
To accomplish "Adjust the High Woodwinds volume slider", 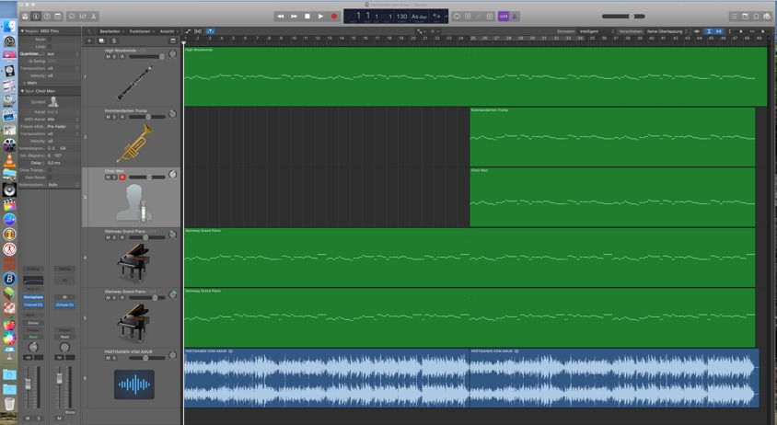I will pos(147,56).
